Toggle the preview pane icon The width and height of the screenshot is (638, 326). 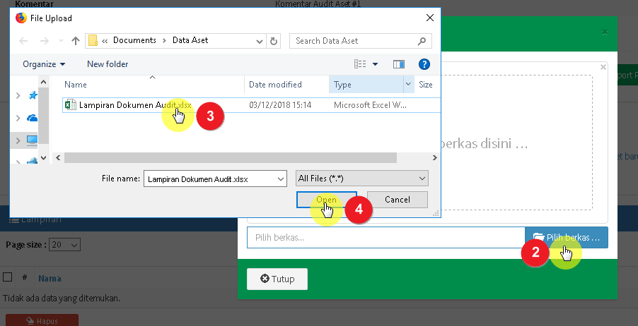[x=399, y=64]
